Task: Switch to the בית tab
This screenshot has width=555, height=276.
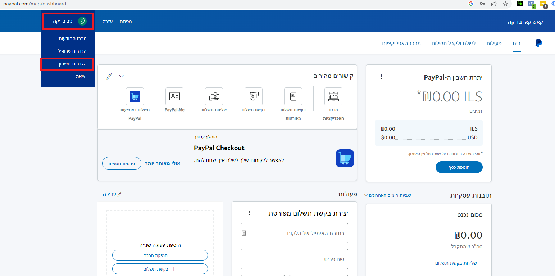Action: (x=517, y=44)
